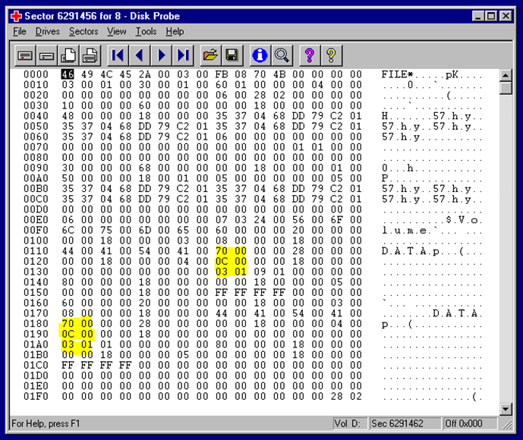Click the FILE* text in ASCII column
The image size is (523, 440).
[397, 74]
